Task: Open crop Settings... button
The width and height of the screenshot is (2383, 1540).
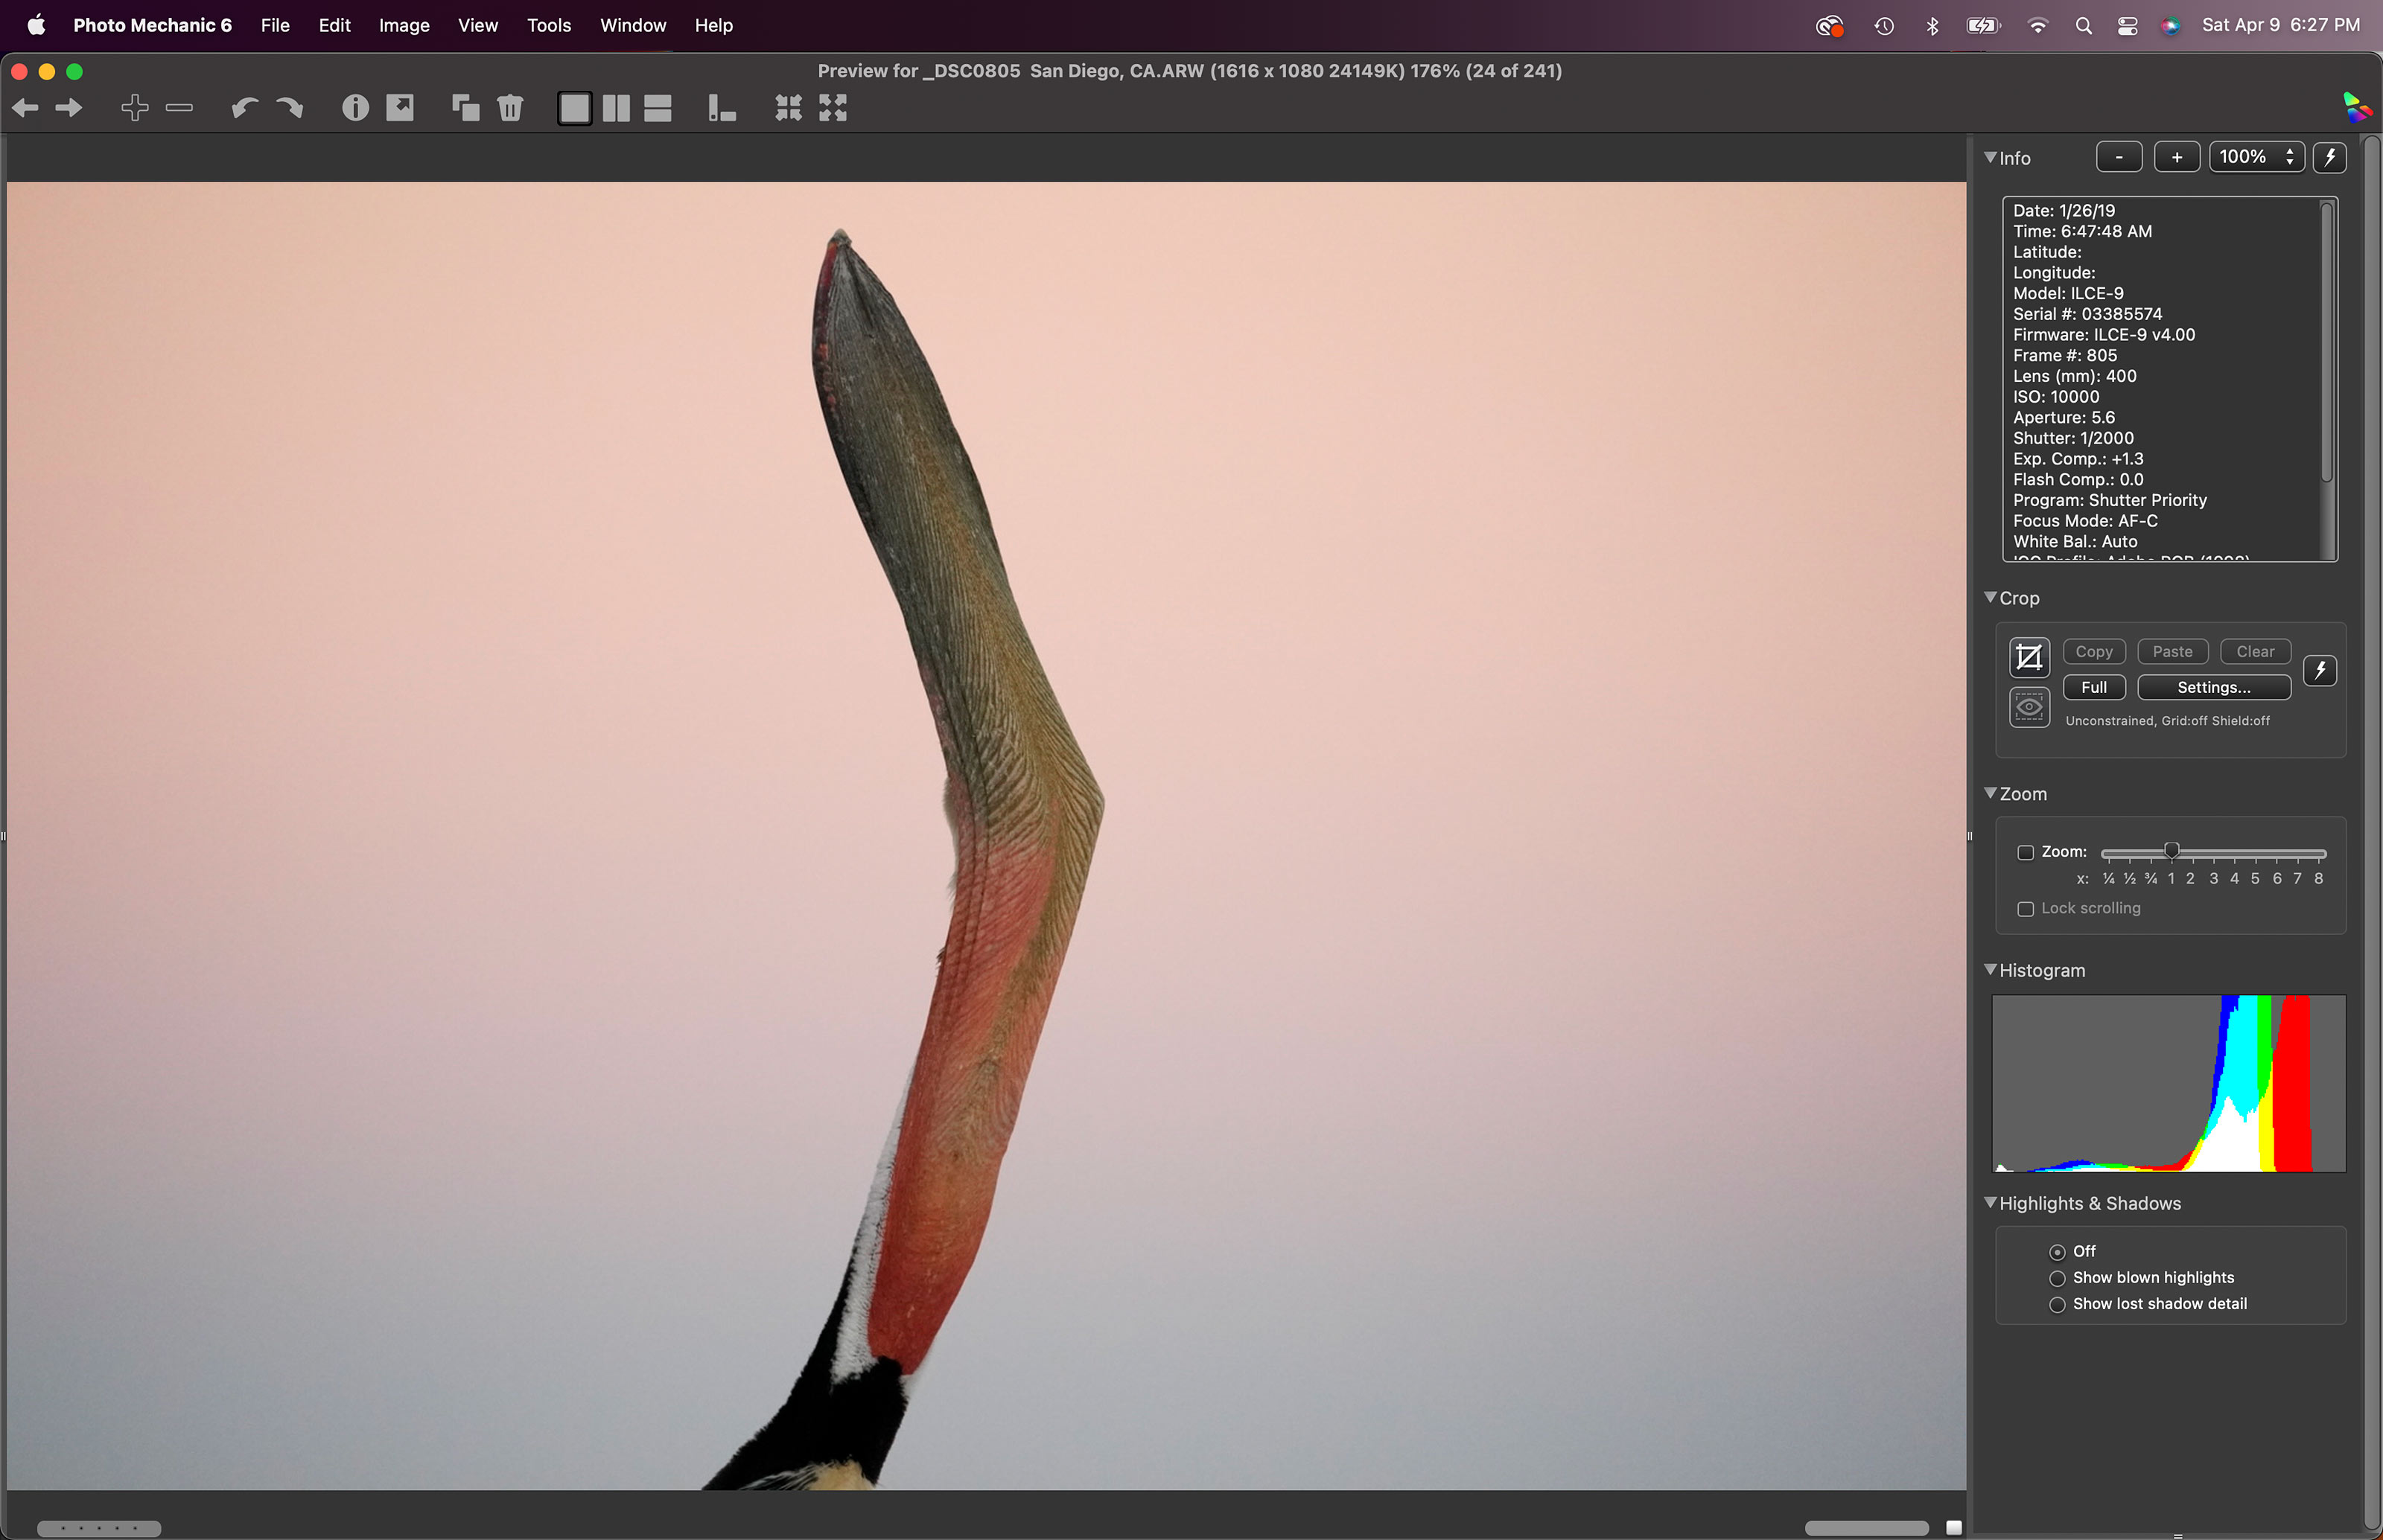Action: [x=2214, y=688]
